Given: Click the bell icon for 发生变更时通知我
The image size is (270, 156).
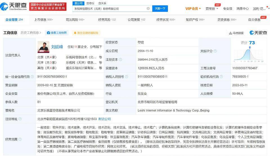Looking at the screenshot, I should 75,33.
